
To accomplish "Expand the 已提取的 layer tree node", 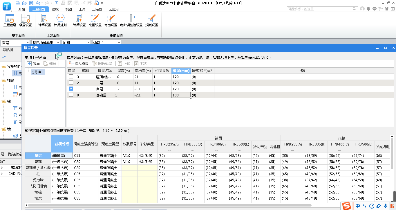I will point(2,168).
